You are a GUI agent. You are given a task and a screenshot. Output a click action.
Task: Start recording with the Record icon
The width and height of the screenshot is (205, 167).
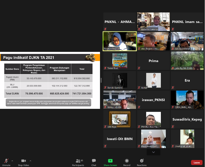[127, 161]
